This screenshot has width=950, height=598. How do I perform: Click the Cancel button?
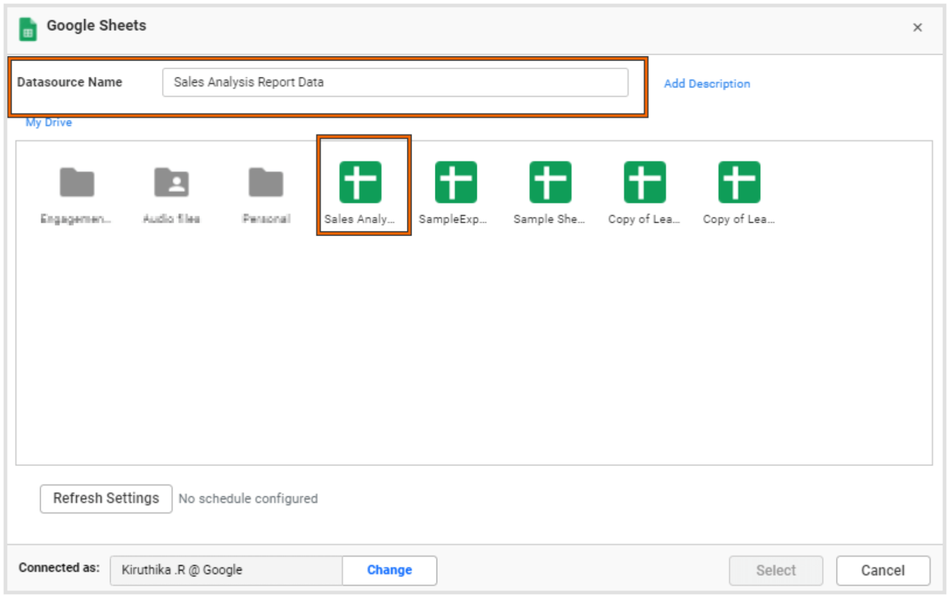[883, 570]
